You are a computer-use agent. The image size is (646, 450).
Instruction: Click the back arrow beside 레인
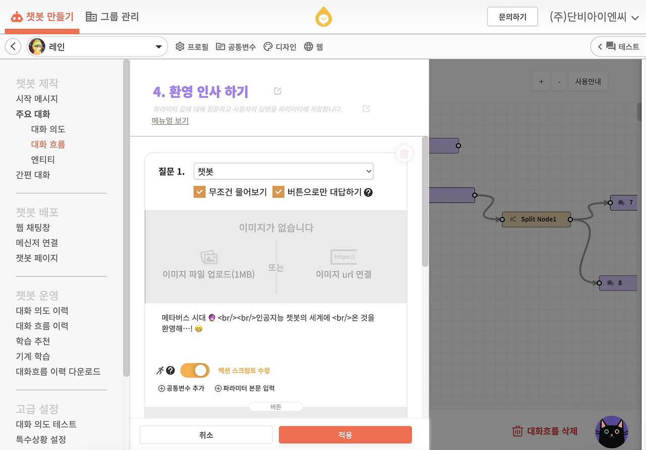pyautogui.click(x=13, y=46)
